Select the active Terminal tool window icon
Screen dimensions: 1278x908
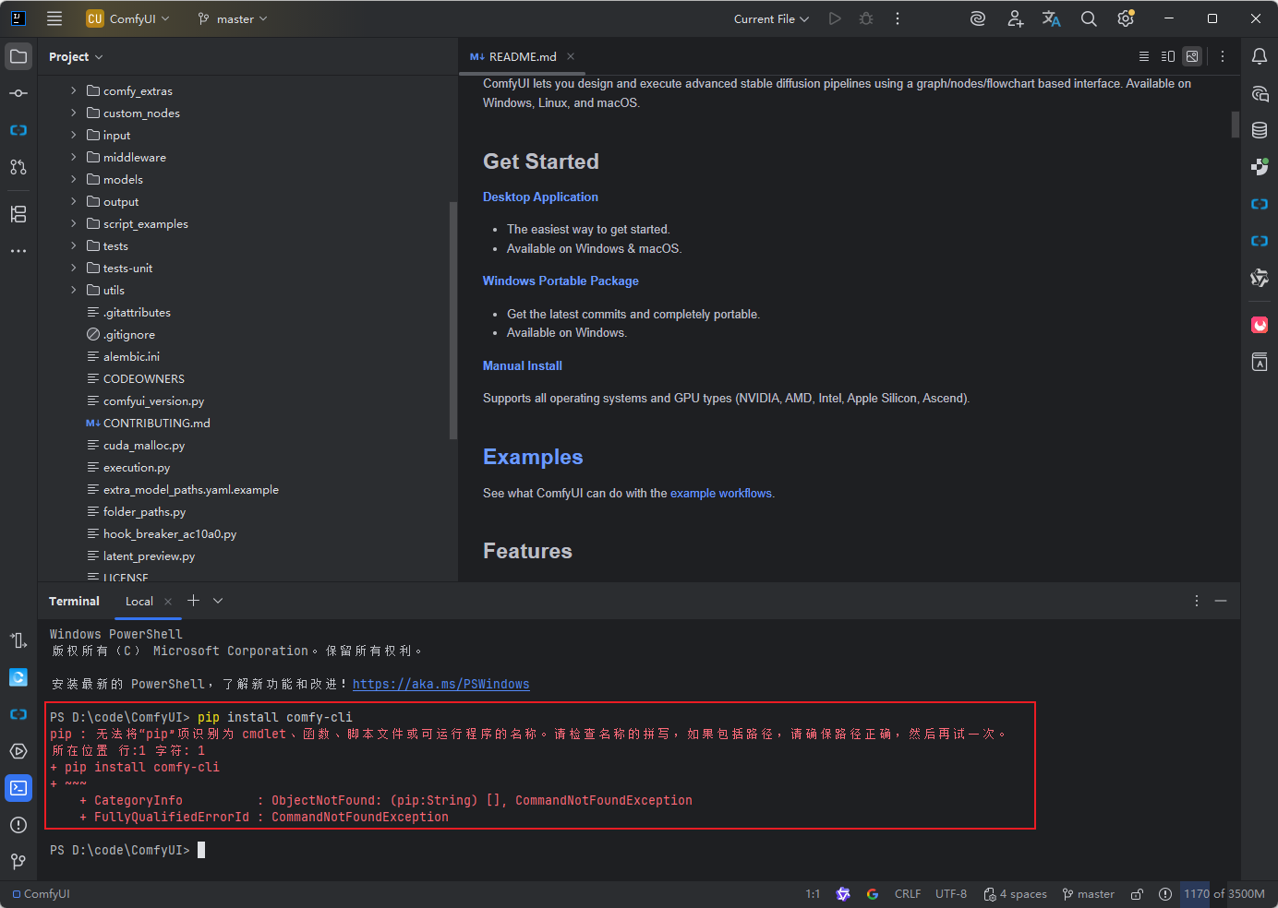(x=18, y=788)
